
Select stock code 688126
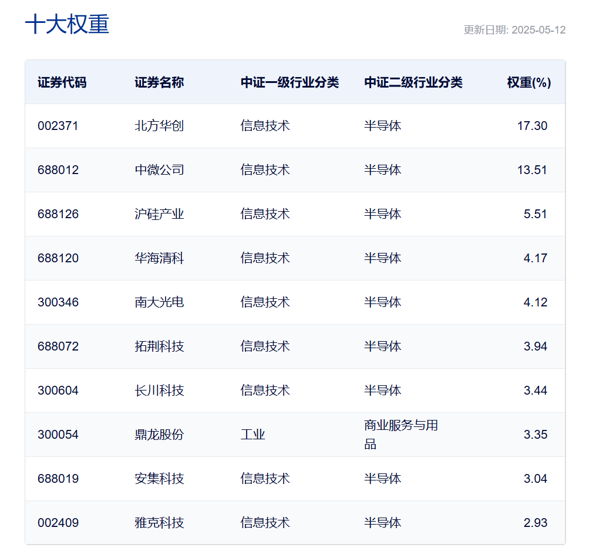58,214
